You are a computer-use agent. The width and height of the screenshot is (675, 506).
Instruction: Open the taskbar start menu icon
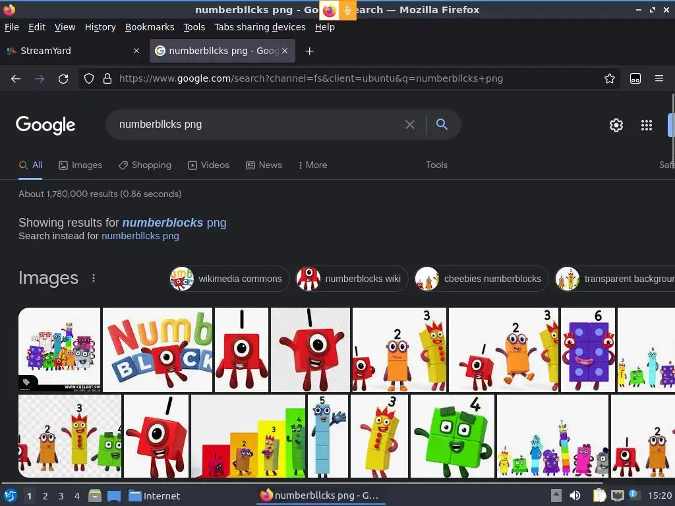click(11, 495)
